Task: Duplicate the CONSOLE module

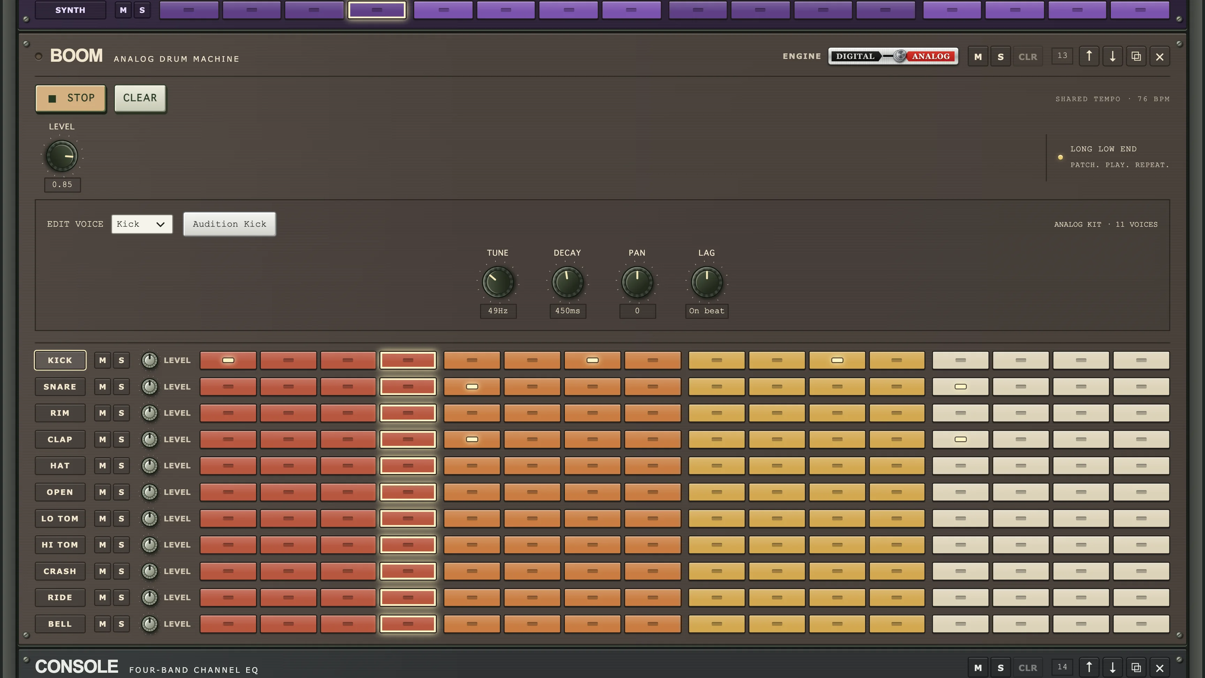Action: click(x=1136, y=667)
